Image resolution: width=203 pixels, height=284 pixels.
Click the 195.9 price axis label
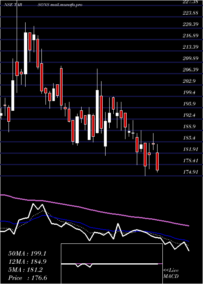point(189,104)
